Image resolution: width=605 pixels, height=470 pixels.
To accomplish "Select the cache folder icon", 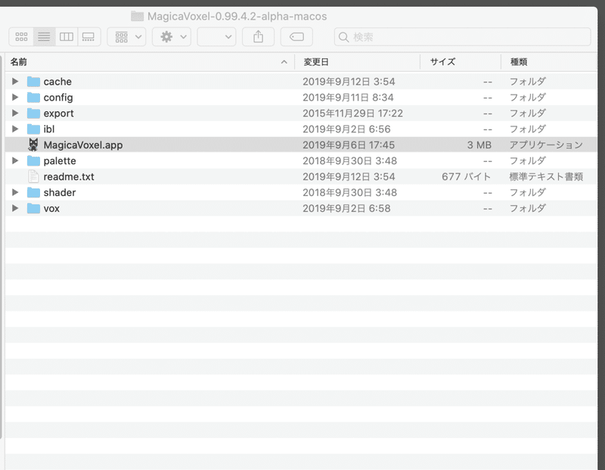I will [x=33, y=82].
